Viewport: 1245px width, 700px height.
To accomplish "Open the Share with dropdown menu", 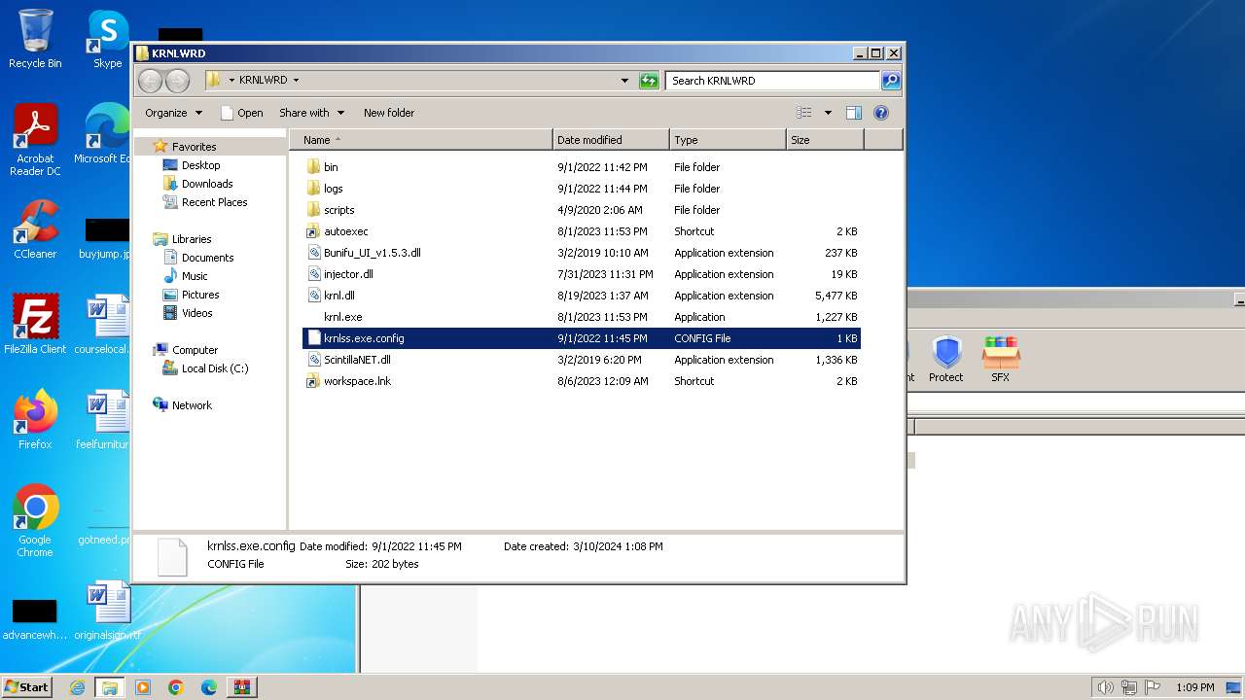I will [311, 113].
